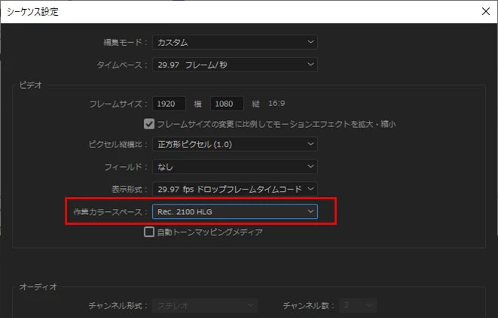
Task: Open the チャンネル数 dropdown showing 2
Action: (358, 305)
